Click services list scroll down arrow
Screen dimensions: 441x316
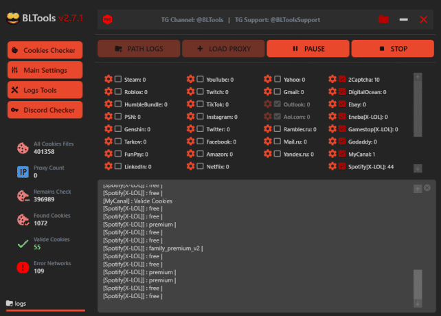418,168
